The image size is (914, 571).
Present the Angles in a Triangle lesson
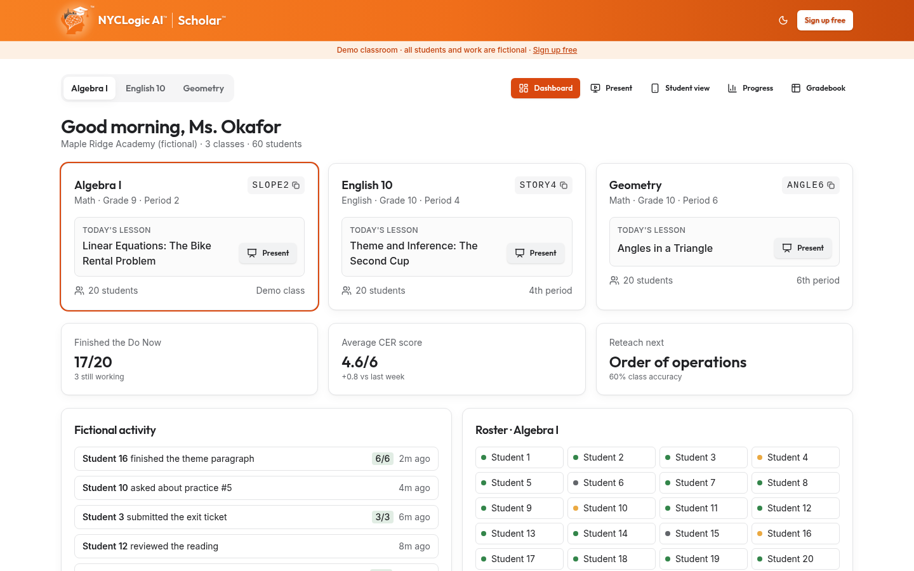tap(803, 248)
